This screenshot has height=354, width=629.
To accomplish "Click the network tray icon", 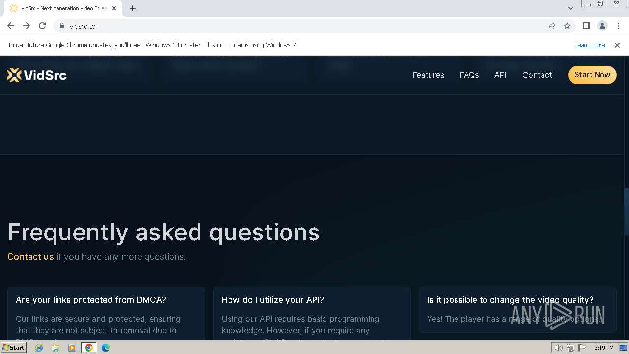I will [x=571, y=348].
